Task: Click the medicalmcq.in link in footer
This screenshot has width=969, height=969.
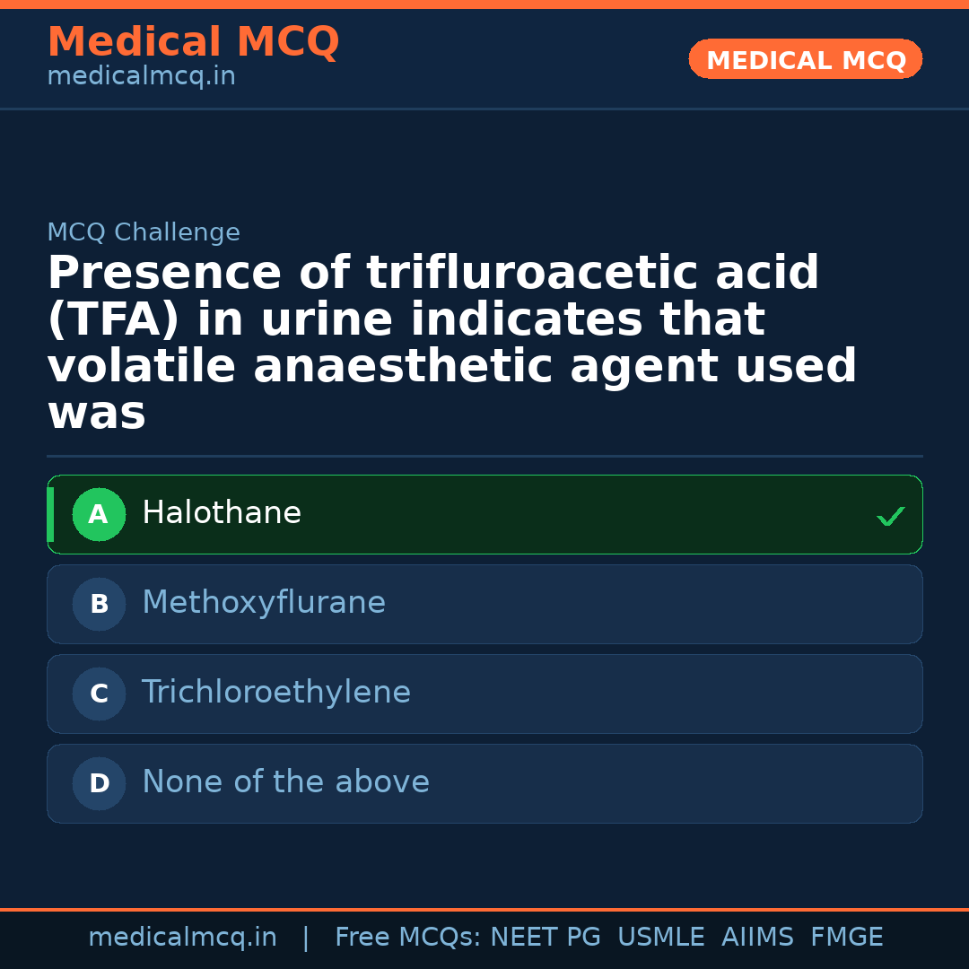Action: [x=182, y=938]
